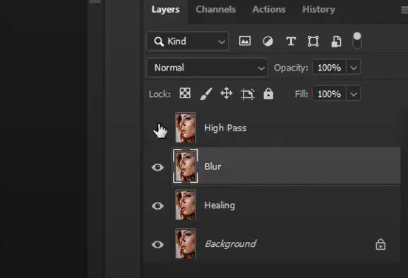Filter for pixel layers icon
The width and height of the screenshot is (408, 278).
245,41
